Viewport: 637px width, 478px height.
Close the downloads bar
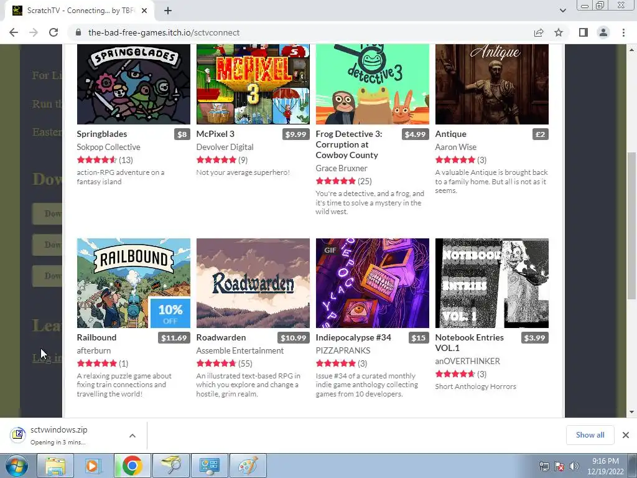click(x=626, y=435)
